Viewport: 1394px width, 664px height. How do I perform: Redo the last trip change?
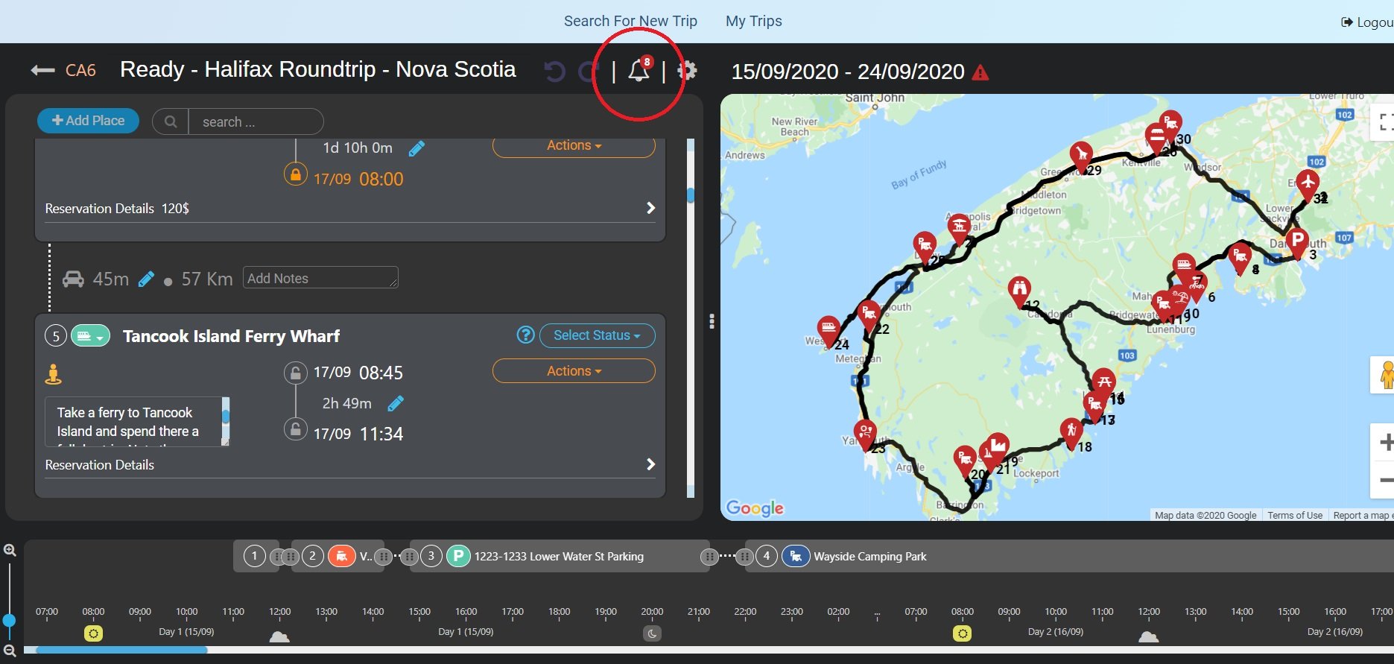click(589, 72)
